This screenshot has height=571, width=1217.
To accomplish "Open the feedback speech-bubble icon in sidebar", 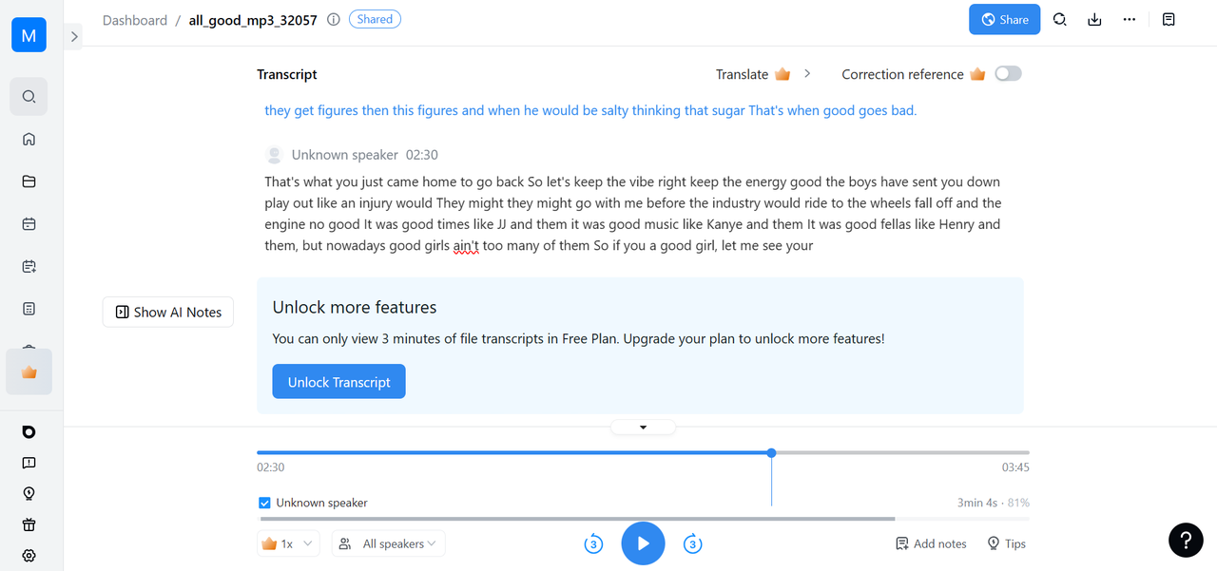I will pos(29,463).
